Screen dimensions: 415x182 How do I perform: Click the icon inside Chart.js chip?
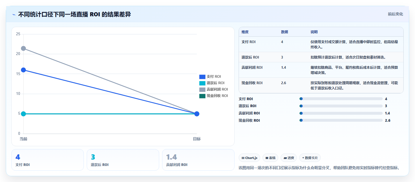point(243,158)
